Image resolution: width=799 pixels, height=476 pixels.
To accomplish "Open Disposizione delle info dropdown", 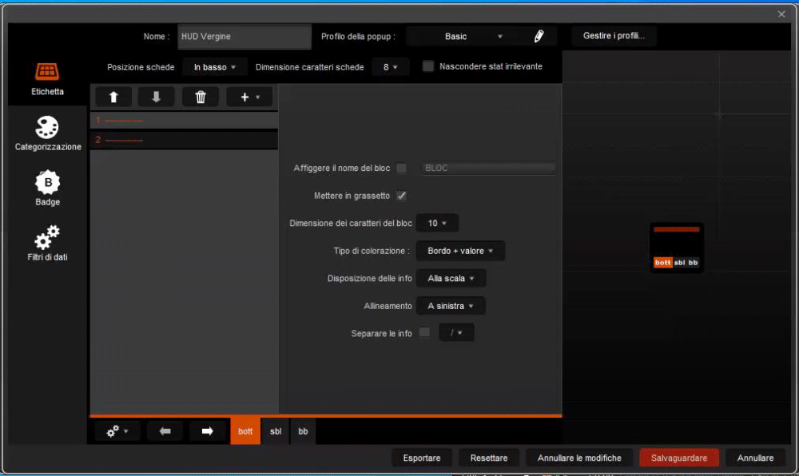I will tap(451, 278).
